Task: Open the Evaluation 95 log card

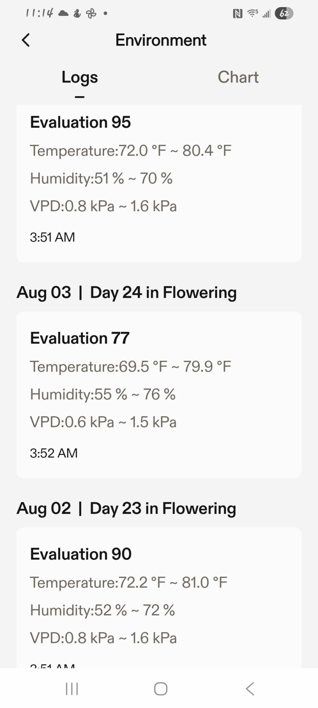Action: tap(159, 183)
